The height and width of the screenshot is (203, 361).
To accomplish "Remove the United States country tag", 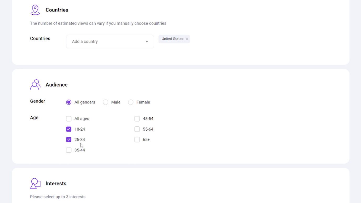I will pos(187,39).
